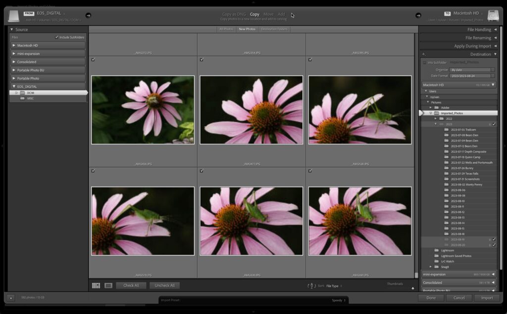Viewport: 507px width, 314px height.
Task: Click the Lightroom folder icon
Action: [x=437, y=250]
